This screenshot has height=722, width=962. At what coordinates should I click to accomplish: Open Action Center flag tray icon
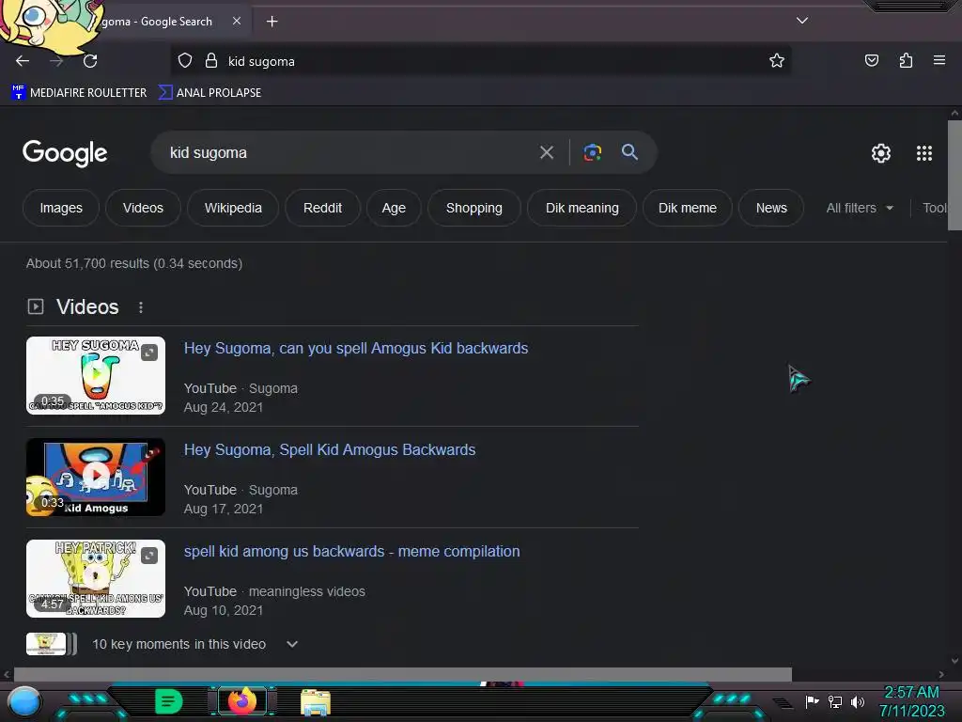coord(813,701)
